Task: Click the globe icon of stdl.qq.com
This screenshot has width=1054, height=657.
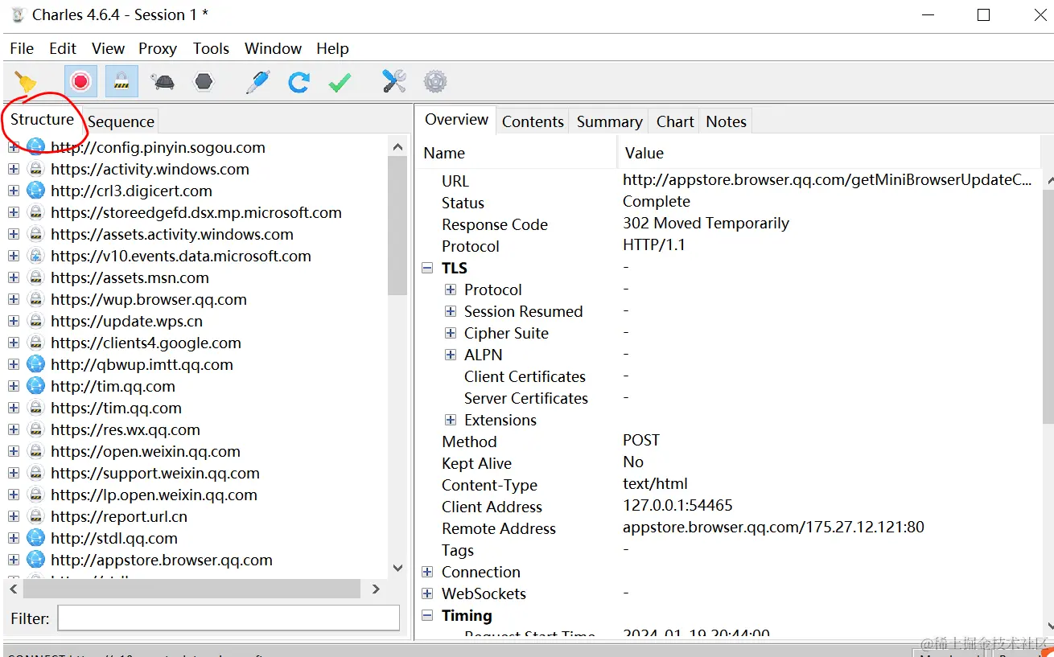Action: tap(35, 538)
